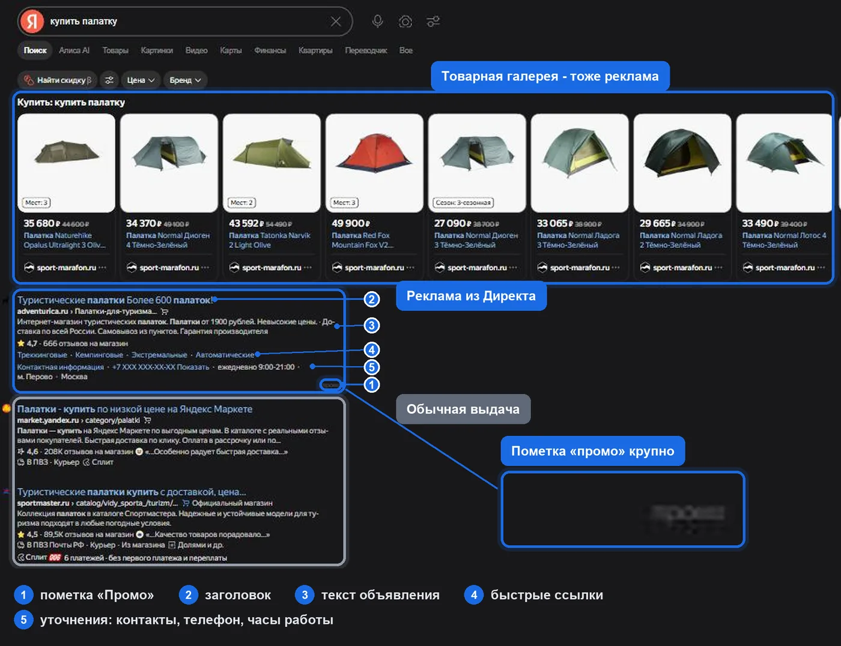The width and height of the screenshot is (841, 646).
Task: Select the Квартиры tab
Action: coord(315,50)
